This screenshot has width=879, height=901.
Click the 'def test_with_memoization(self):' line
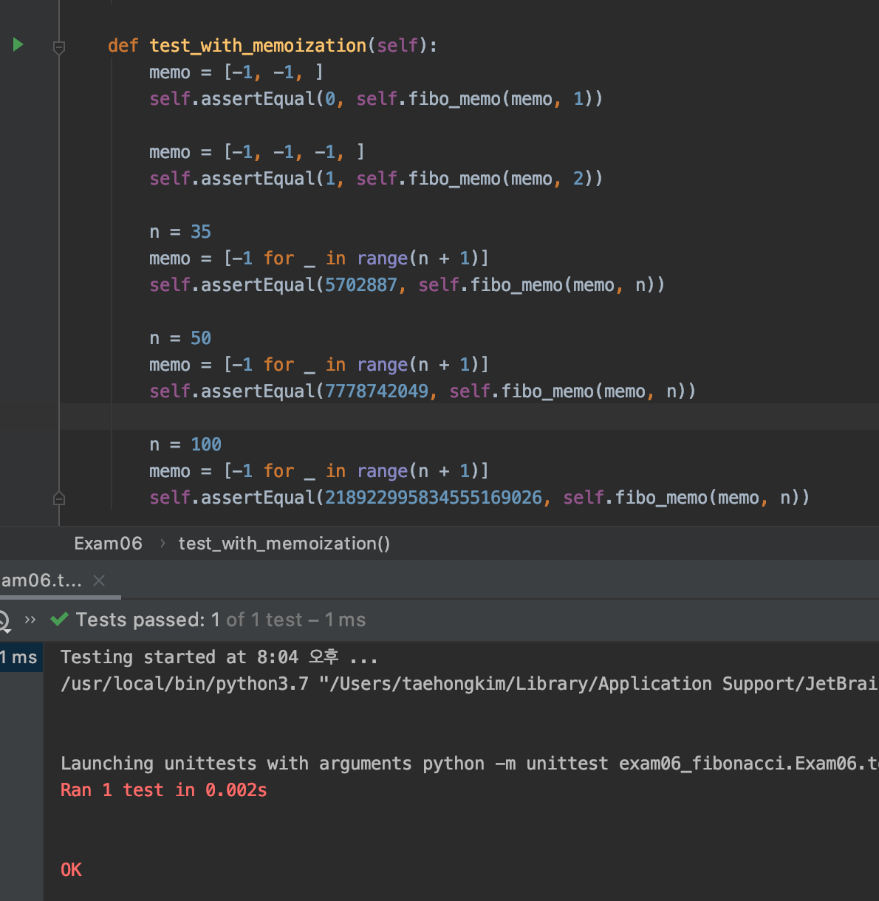point(273,46)
